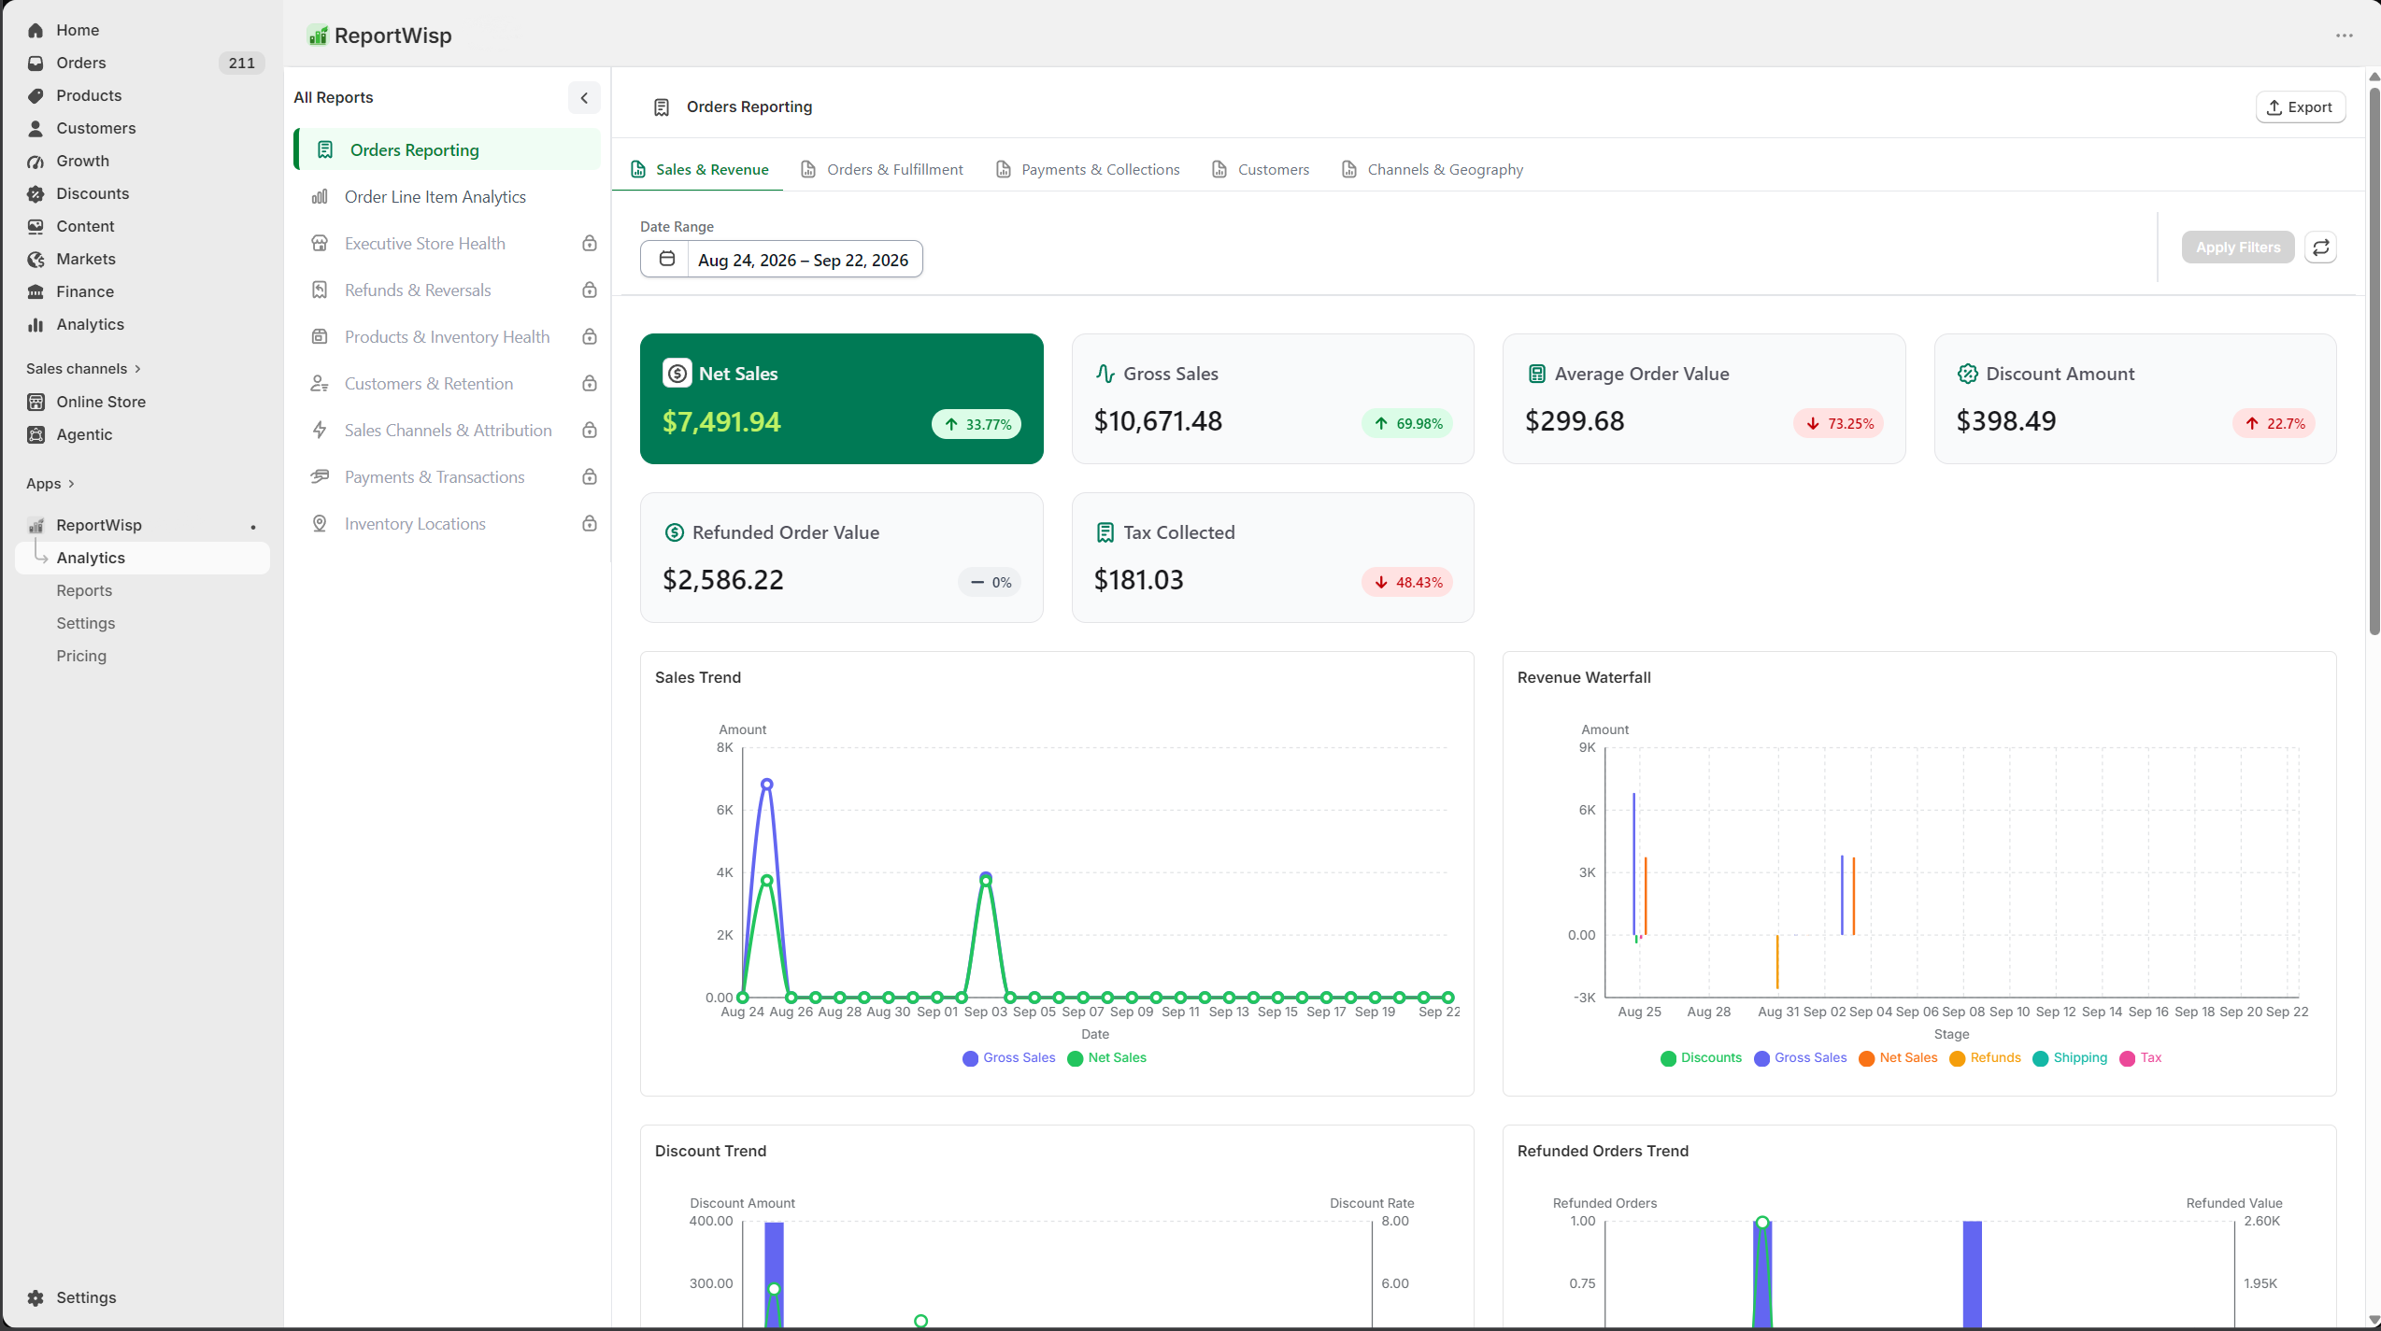Click the Export button
The height and width of the screenshot is (1331, 2381).
[x=2300, y=107]
